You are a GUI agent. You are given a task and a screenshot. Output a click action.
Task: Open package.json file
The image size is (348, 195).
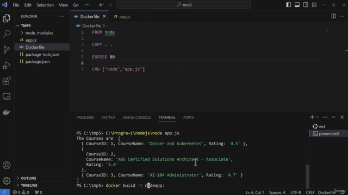tap(42, 61)
